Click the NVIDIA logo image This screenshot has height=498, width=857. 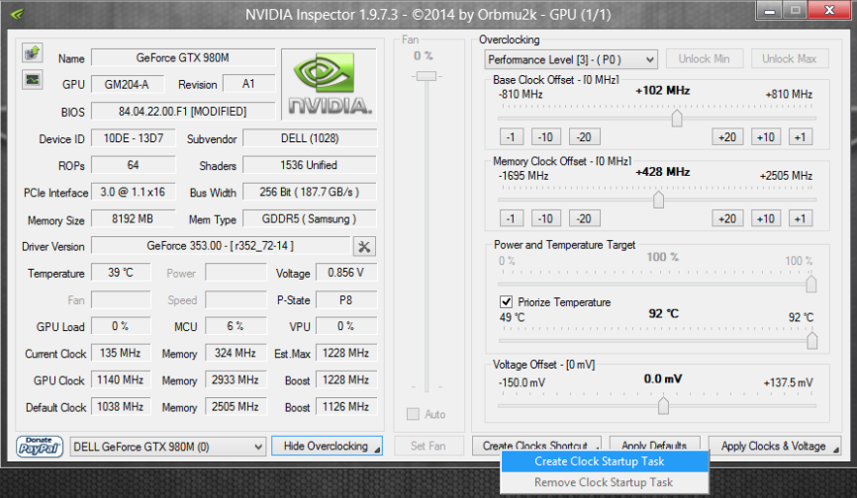coord(329,85)
